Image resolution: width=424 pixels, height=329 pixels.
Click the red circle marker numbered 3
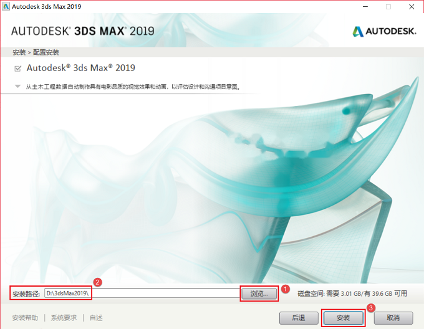(371, 308)
